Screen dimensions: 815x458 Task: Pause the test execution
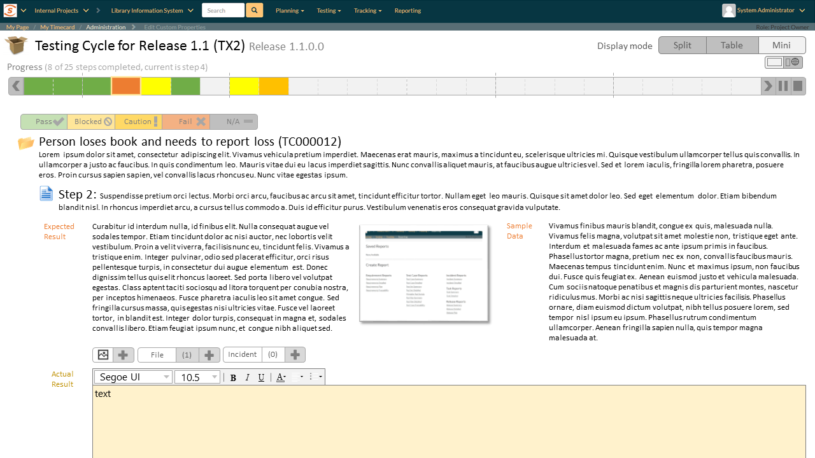click(x=783, y=86)
